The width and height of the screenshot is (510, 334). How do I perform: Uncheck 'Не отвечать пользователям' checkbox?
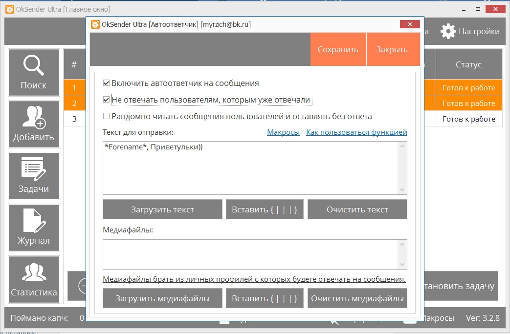pos(107,100)
